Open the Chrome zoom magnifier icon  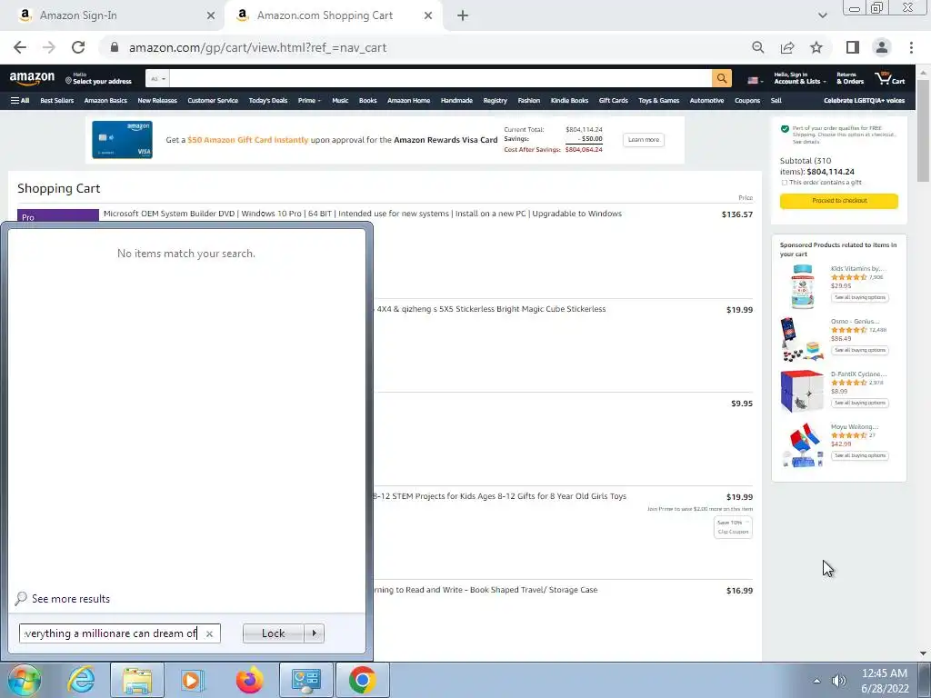point(757,47)
